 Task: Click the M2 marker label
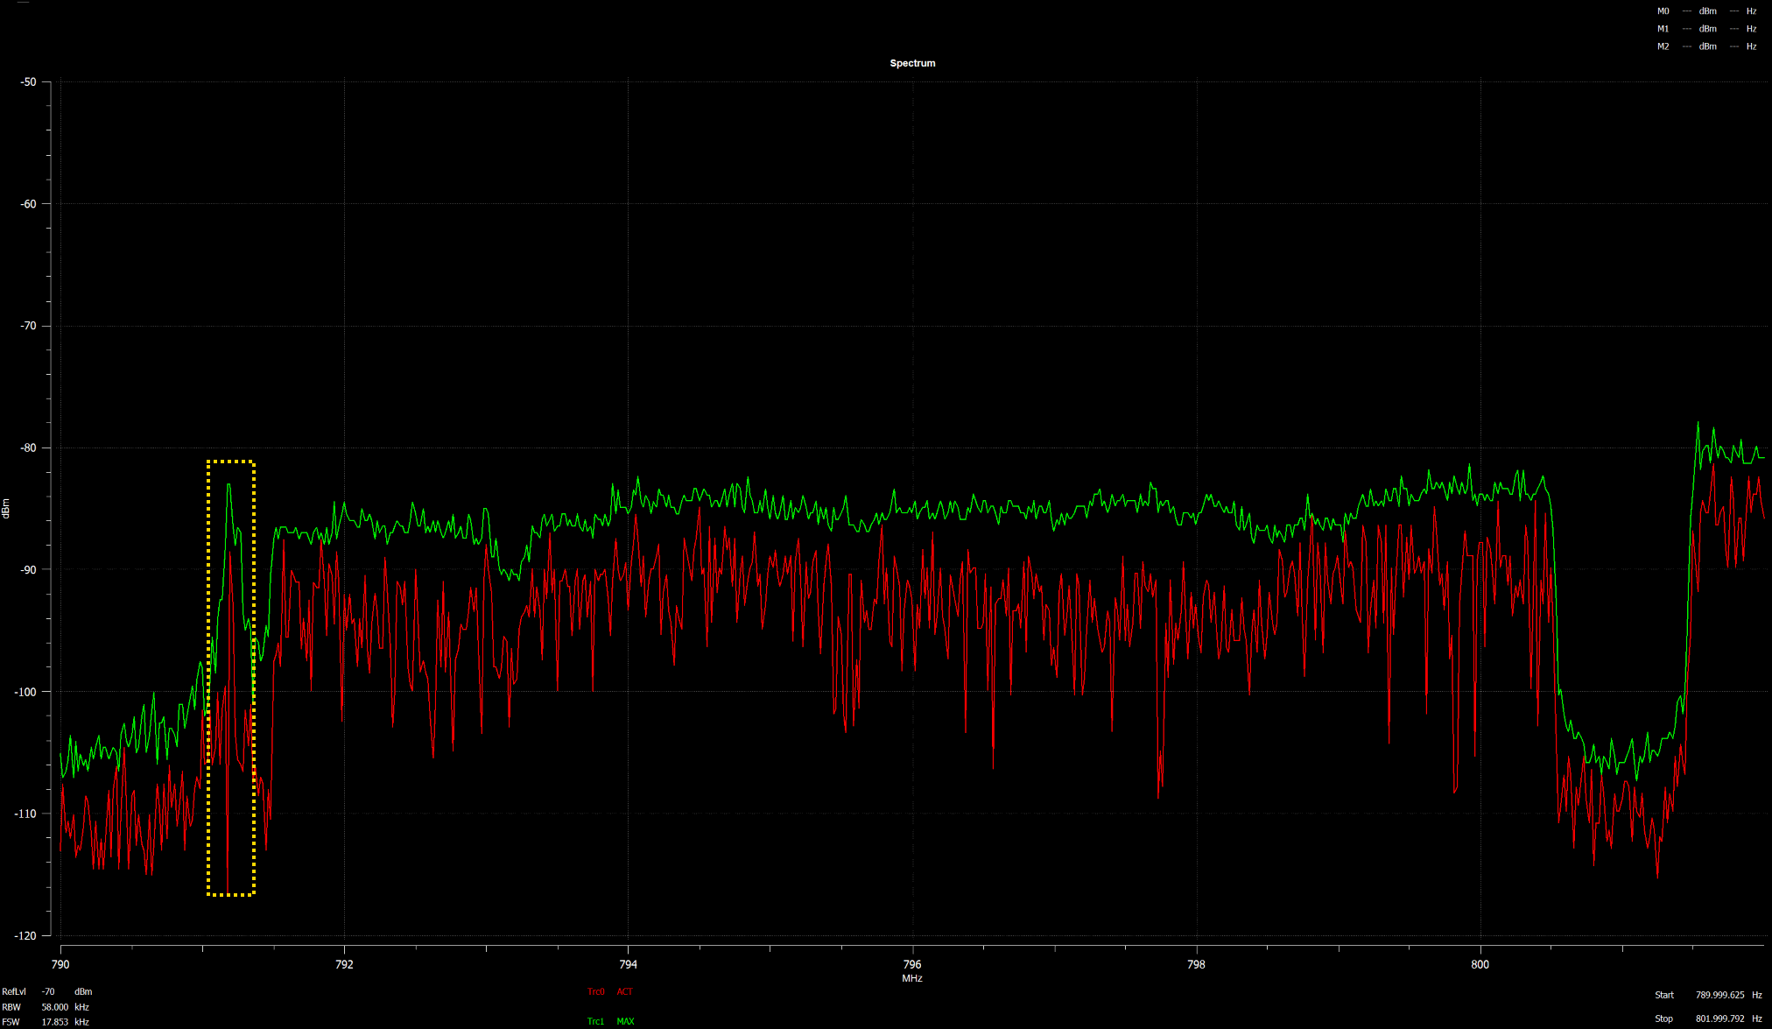point(1663,46)
